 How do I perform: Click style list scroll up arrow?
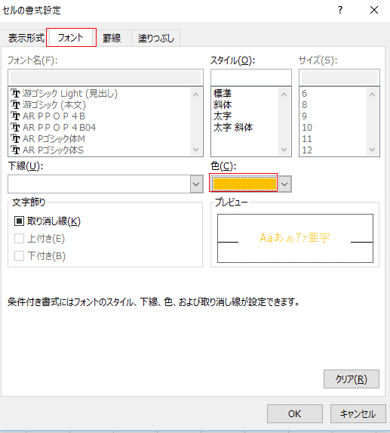pos(284,94)
